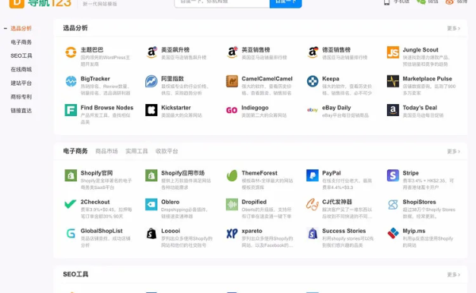Open 建站平台 in the sidebar
The image size is (476, 293).
click(21, 83)
